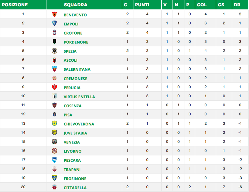
Task: Click the SQUADRA column header
Action: click(76, 5)
